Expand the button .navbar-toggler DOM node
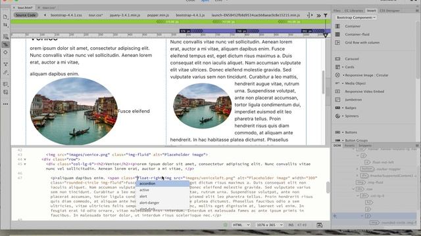Screen dimensions: 421x236 click(357, 169)
